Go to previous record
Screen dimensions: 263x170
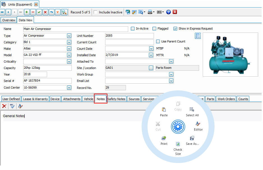8,12
